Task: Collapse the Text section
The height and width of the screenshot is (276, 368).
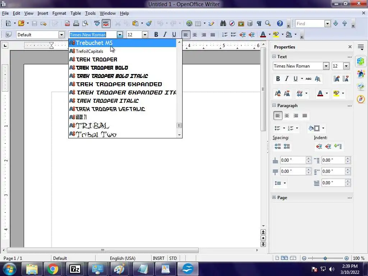Action: pyautogui.click(x=274, y=56)
